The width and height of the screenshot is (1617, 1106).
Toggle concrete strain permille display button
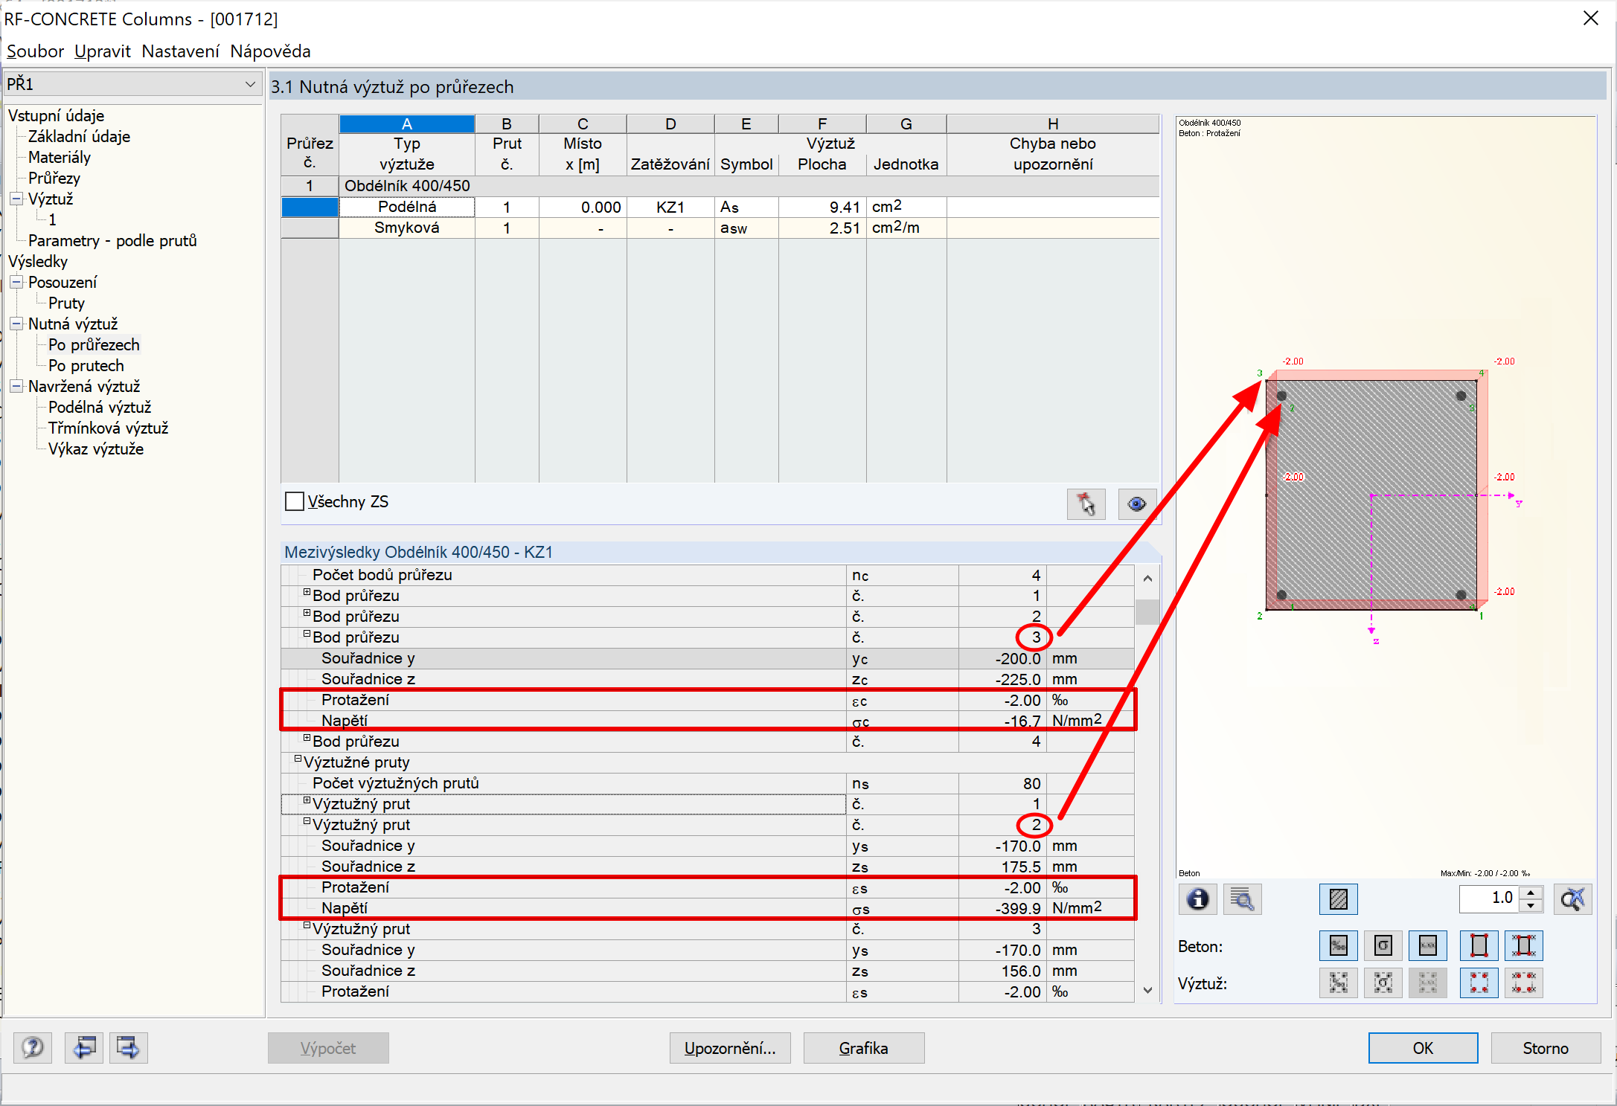[x=1338, y=946]
